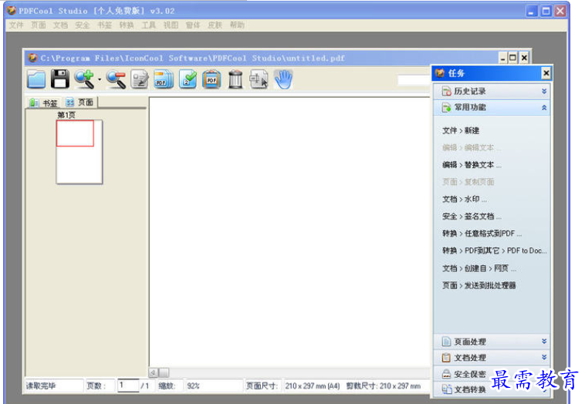Open the 帮助 menu
Viewport: 585px width, 404px height.
click(x=237, y=25)
